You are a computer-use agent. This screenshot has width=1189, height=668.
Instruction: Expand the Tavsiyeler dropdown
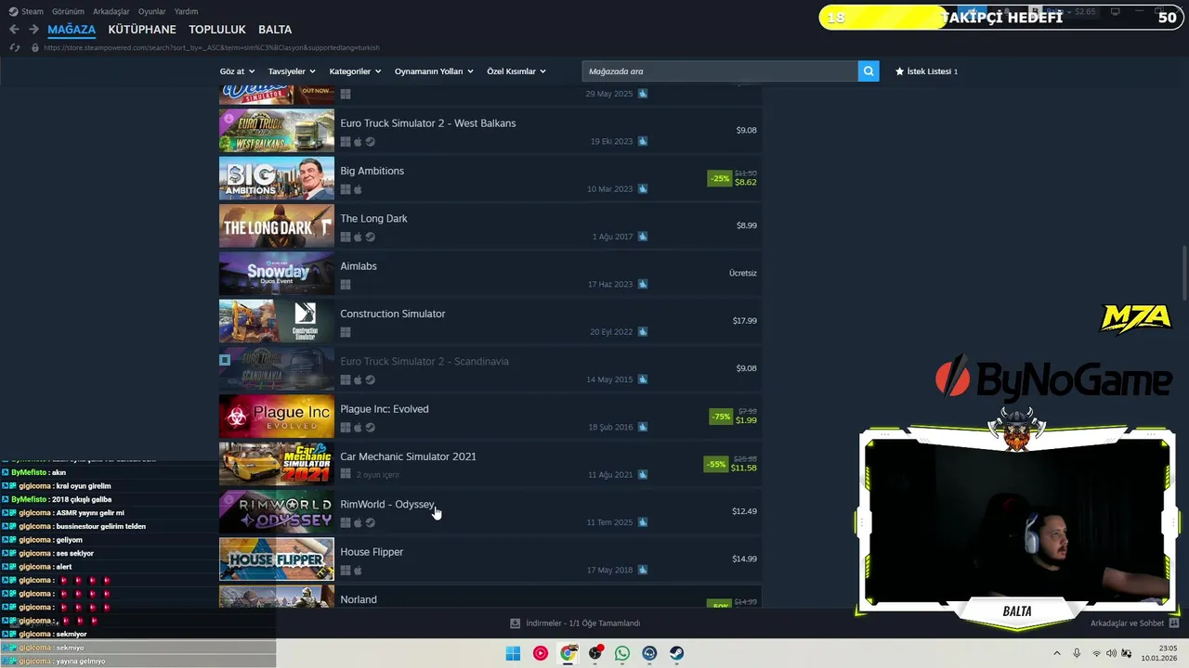point(292,71)
